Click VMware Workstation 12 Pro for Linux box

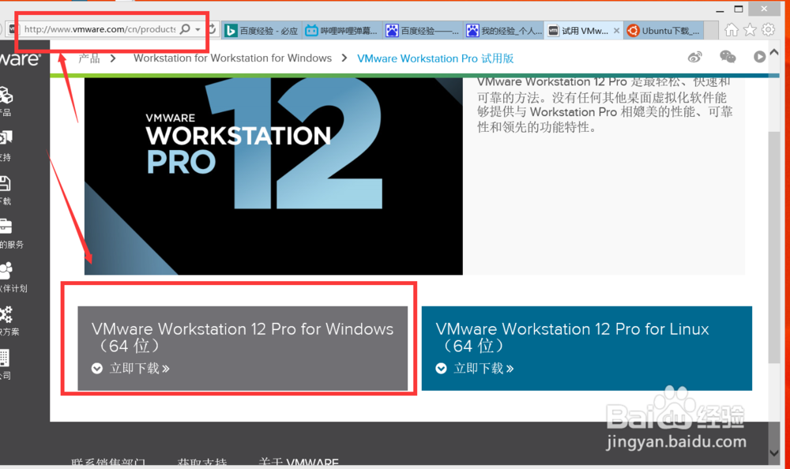point(586,348)
